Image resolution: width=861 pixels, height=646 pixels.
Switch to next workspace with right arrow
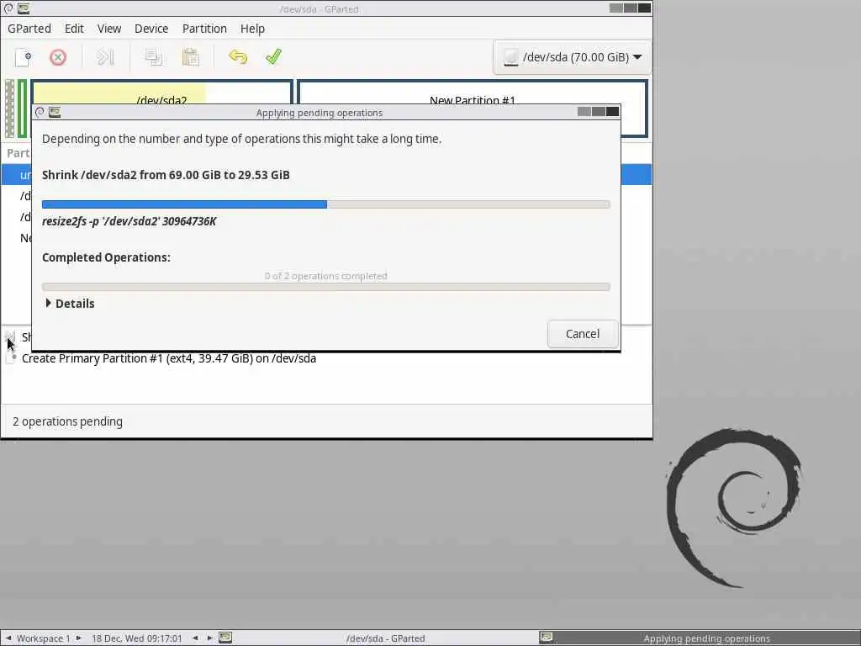pos(78,638)
